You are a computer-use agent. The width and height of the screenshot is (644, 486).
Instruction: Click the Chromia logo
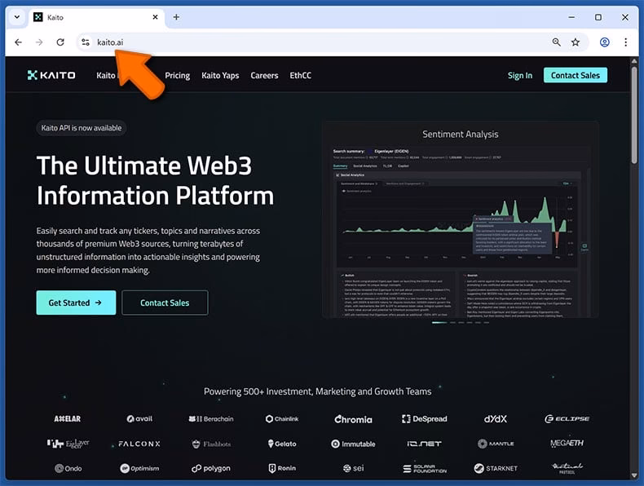coord(353,419)
